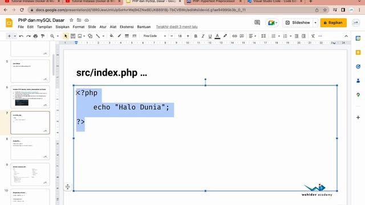Click the Decrease indent icon
The width and height of the screenshot is (365, 205).
pos(297,36)
